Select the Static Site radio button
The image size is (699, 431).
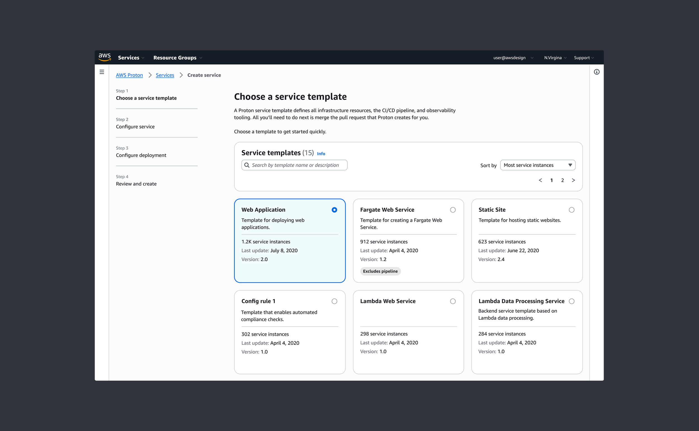(572, 210)
